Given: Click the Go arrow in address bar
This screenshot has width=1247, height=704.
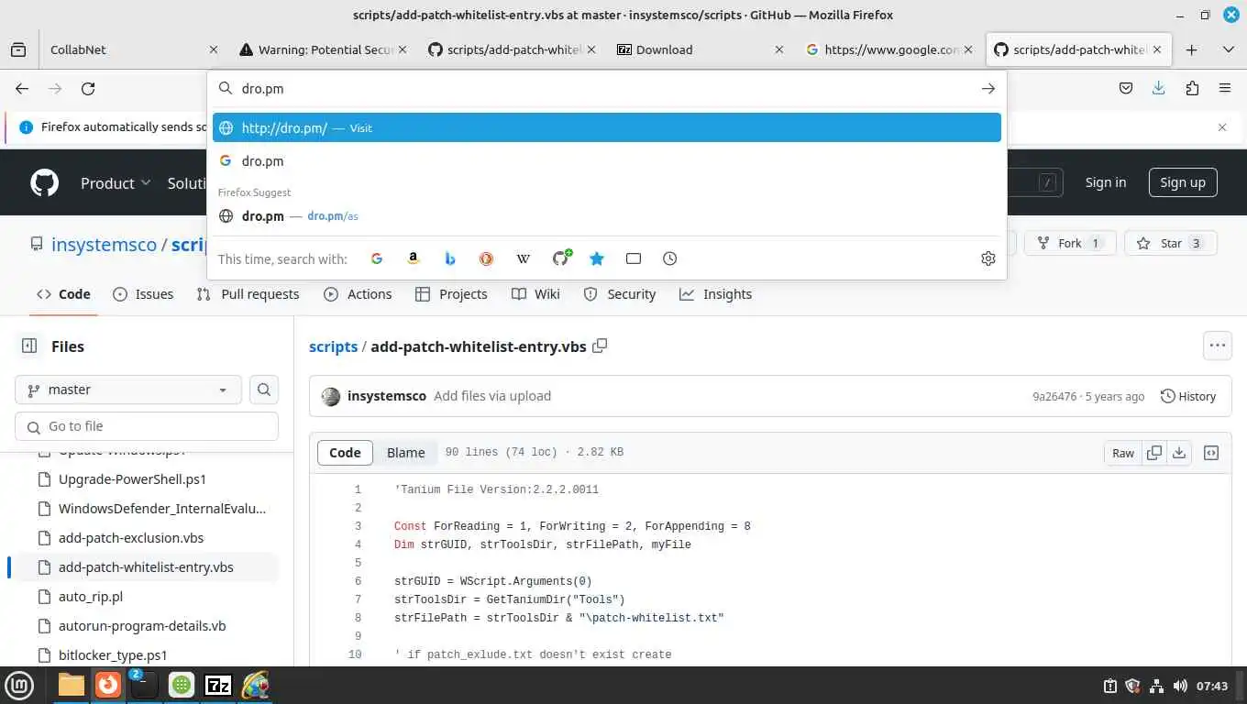Looking at the screenshot, I should pyautogui.click(x=988, y=89).
